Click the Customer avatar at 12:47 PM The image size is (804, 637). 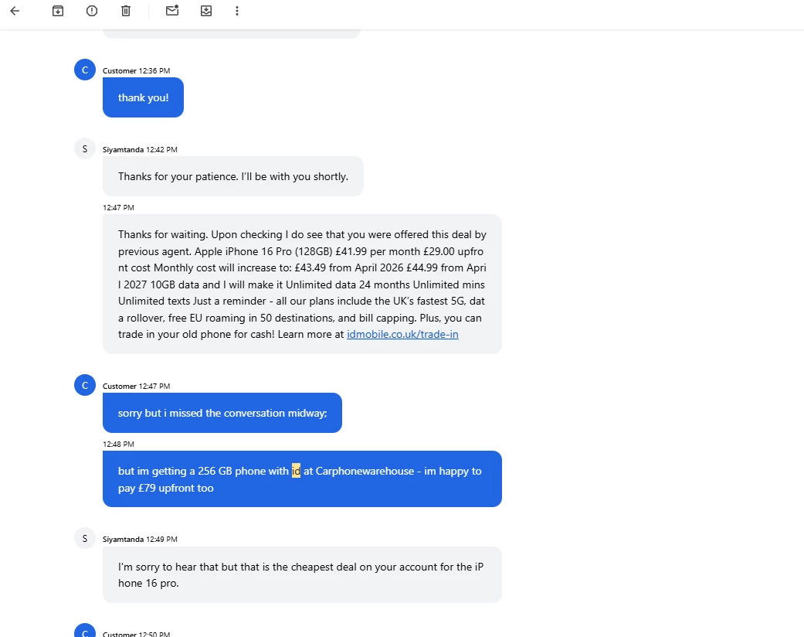(x=85, y=385)
